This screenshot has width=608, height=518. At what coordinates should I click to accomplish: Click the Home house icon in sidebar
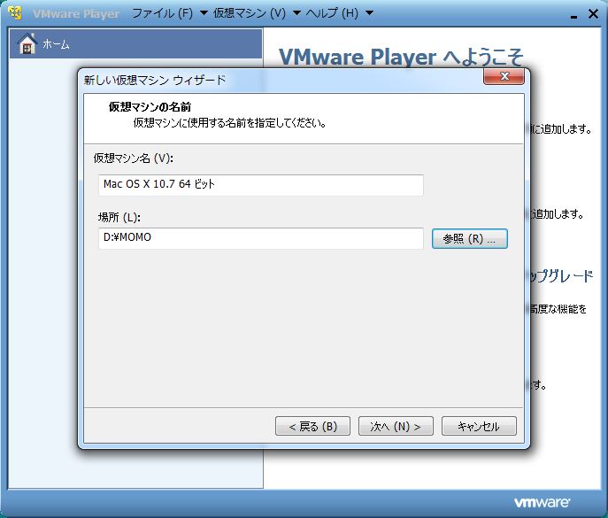point(27,44)
